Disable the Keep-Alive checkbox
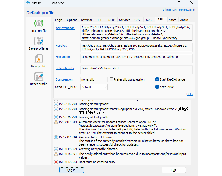 coord(157,87)
